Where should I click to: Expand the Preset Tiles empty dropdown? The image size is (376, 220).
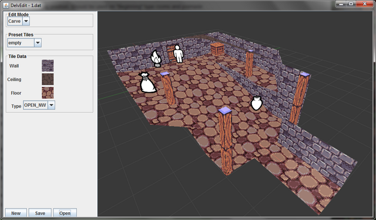point(38,43)
